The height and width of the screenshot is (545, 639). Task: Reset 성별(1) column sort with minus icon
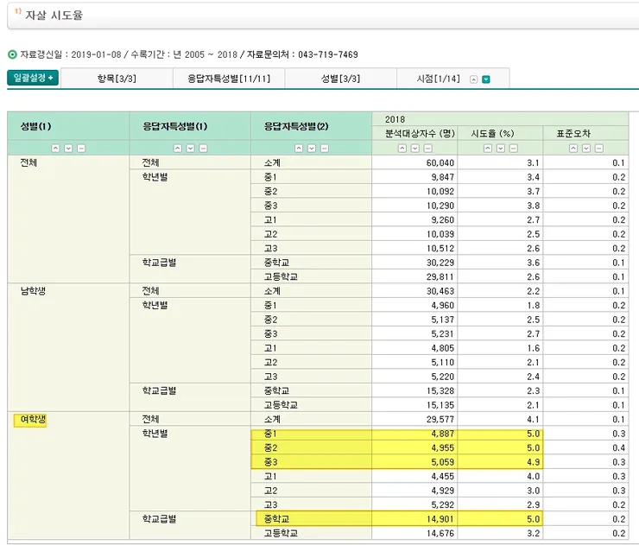pos(81,149)
